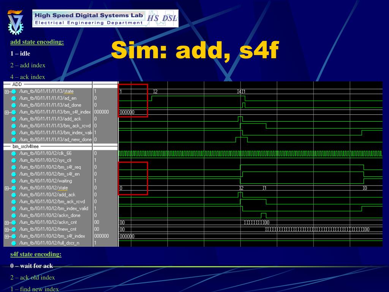The width and height of the screenshot is (389, 292).
Task: Select the ADD group divider
Action: [47, 84]
